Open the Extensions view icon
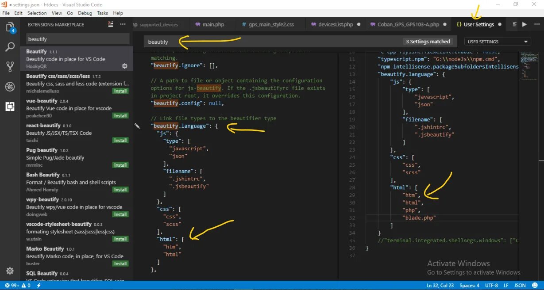The image size is (544, 290). 10,106
